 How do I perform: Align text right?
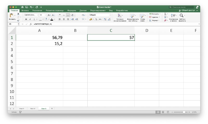point(68,19)
